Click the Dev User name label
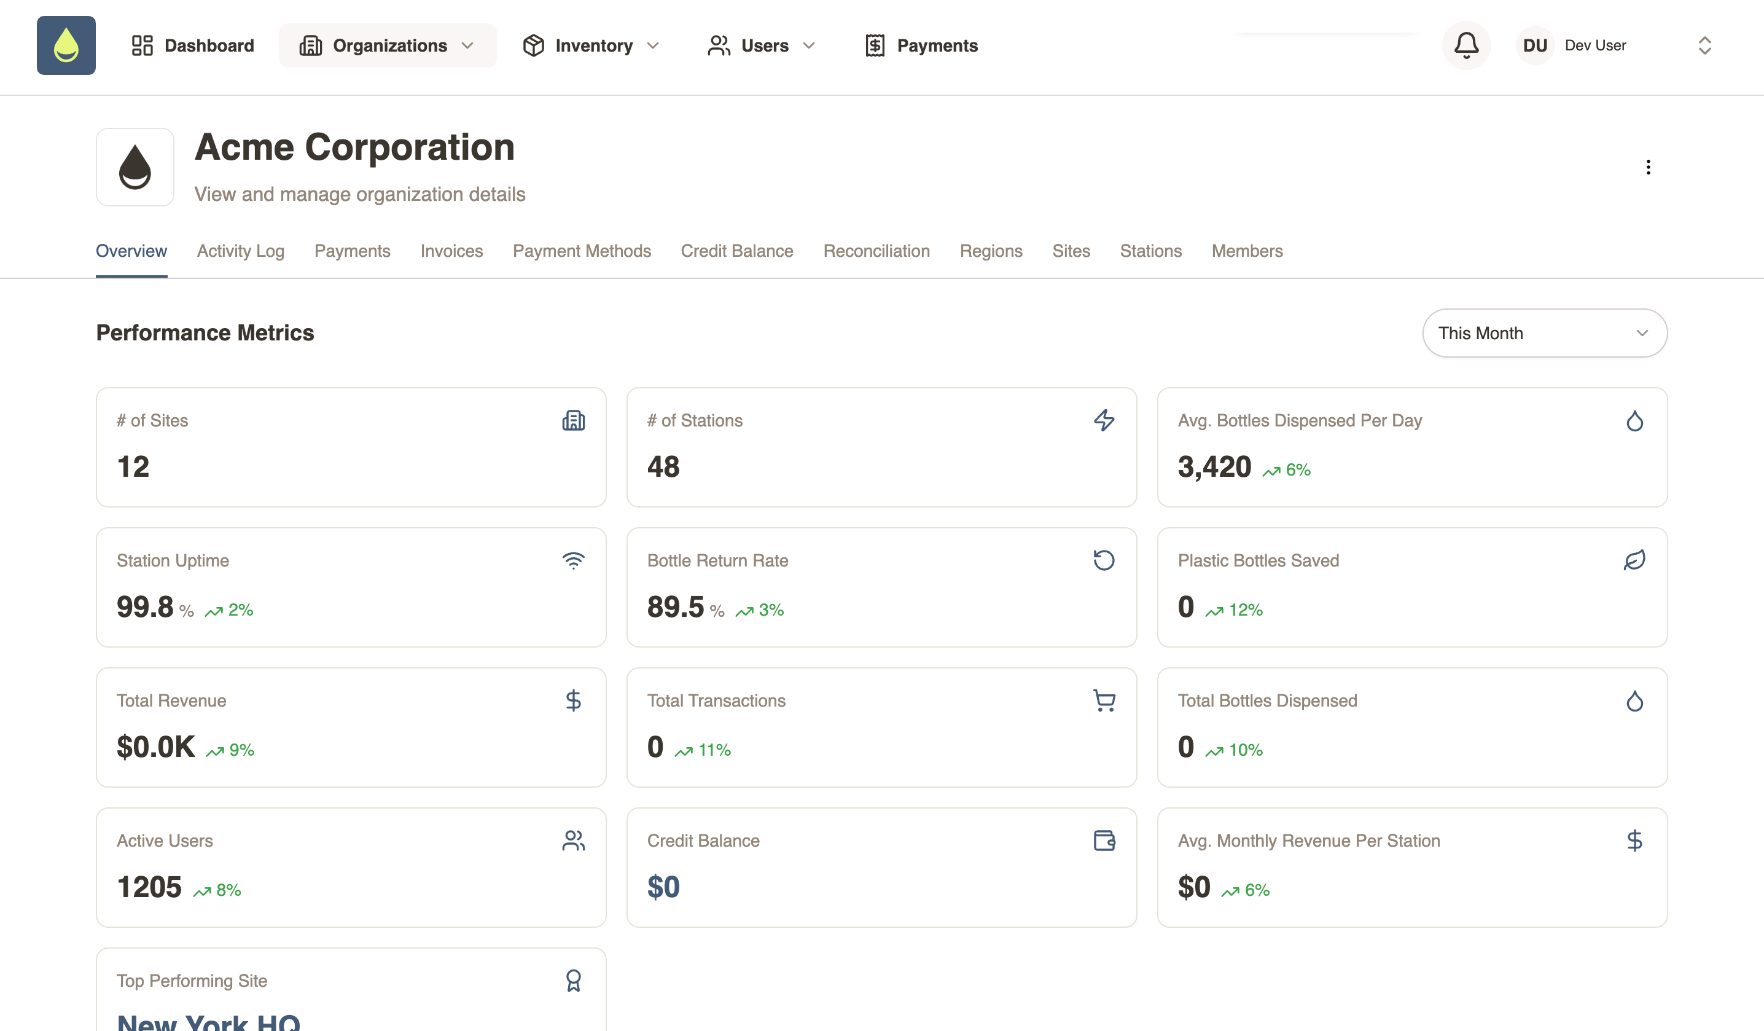Viewport: 1764px width, 1031px height. pos(1595,45)
